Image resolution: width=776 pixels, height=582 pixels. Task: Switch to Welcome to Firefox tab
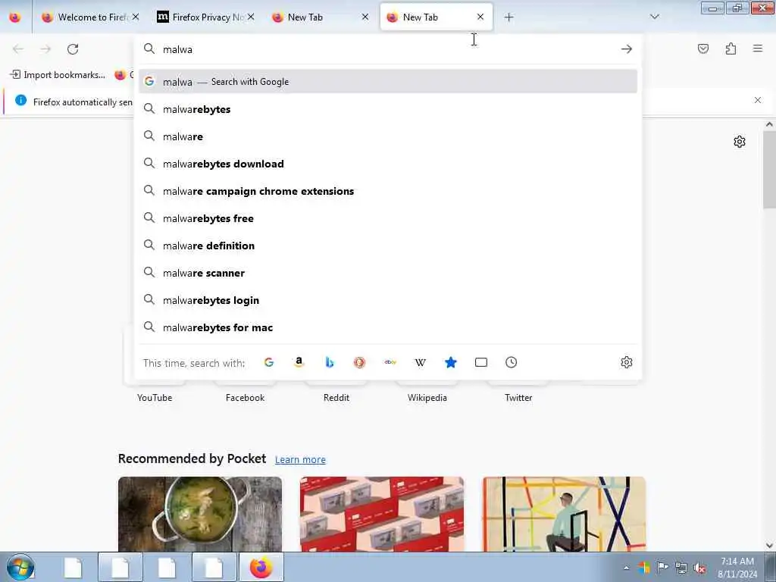click(91, 17)
